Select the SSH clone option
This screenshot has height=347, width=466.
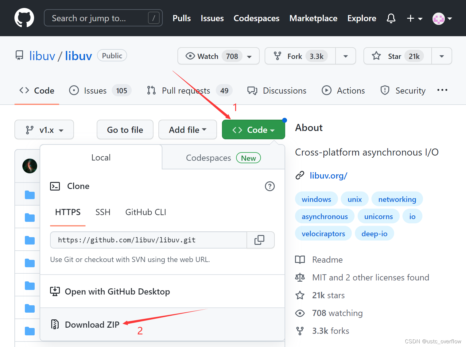click(103, 212)
